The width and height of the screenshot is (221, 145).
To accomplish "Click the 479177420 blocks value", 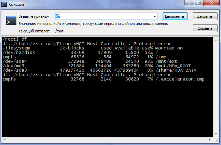I will [x=72, y=70].
